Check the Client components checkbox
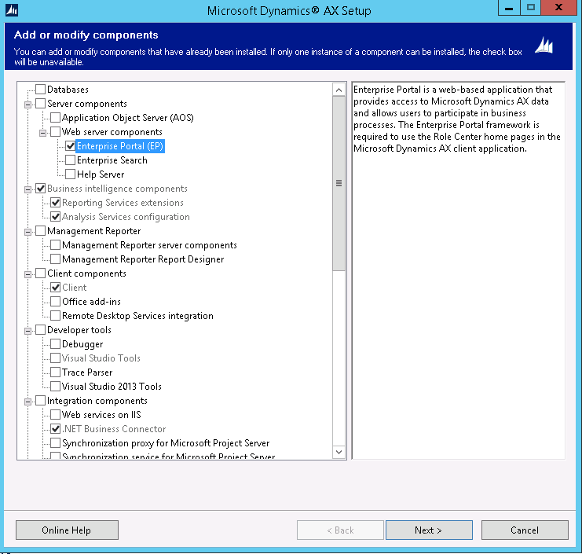 pyautogui.click(x=41, y=273)
